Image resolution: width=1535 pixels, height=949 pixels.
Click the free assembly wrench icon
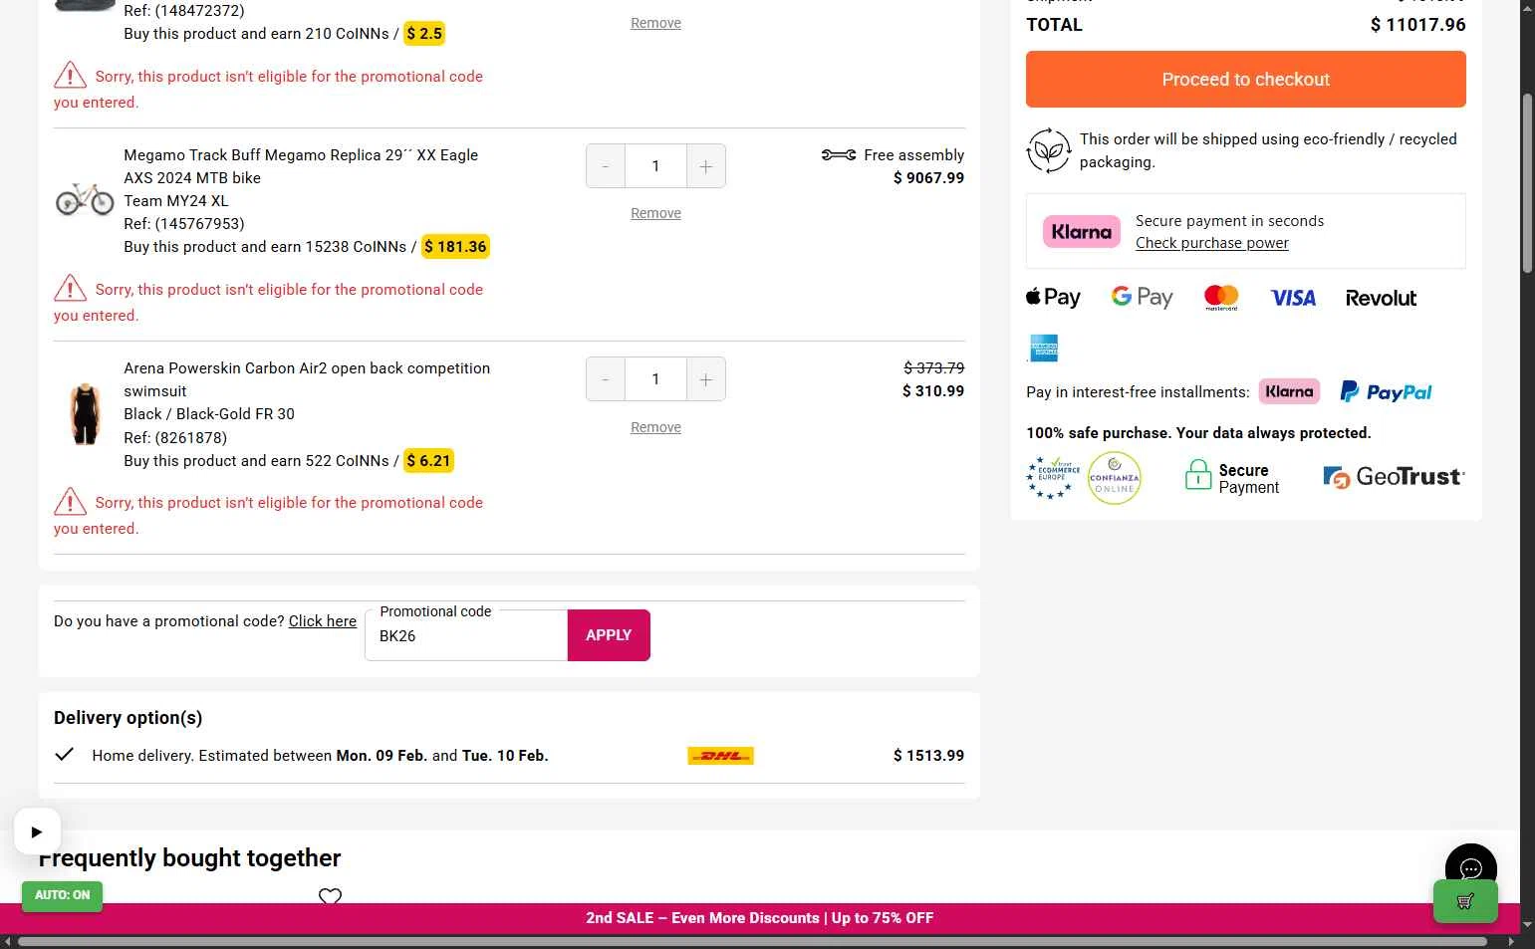click(839, 154)
